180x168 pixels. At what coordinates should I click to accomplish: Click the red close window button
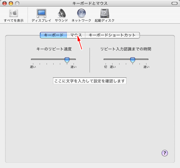tap(5, 3)
